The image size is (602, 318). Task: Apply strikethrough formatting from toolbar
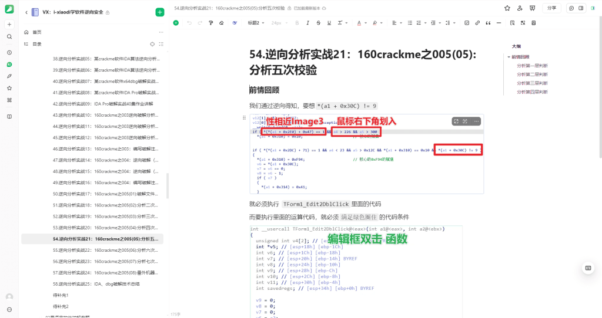pos(318,23)
